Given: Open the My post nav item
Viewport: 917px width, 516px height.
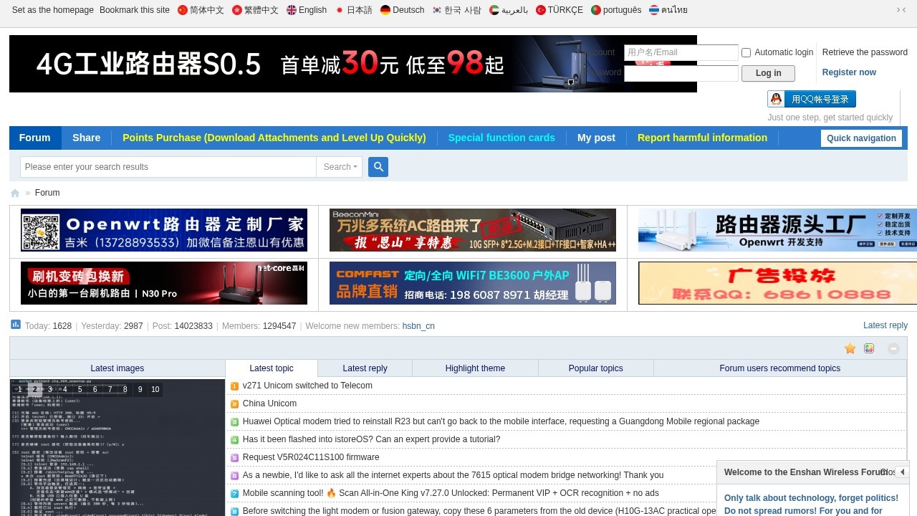Looking at the screenshot, I should coord(596,138).
